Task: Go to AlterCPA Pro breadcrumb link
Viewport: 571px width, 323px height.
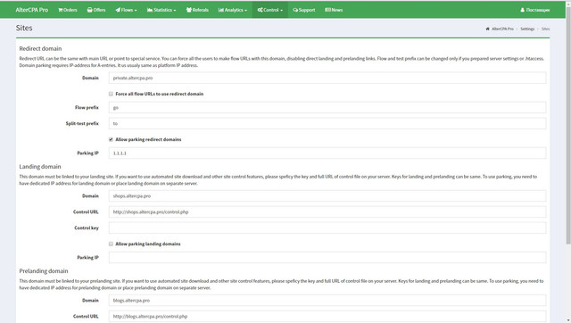Action: click(502, 29)
